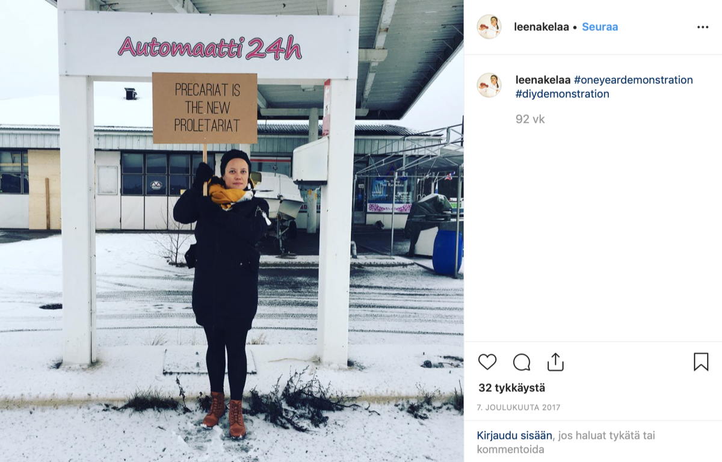Viewport: 722px width, 462px height.
Task: Follow the account via the Seuraa link
Action: pyautogui.click(x=600, y=27)
